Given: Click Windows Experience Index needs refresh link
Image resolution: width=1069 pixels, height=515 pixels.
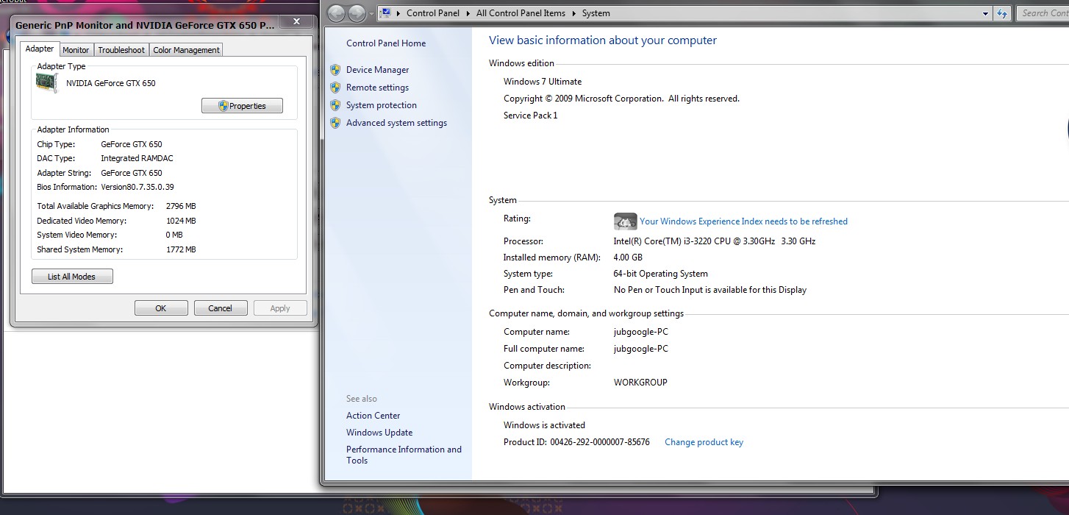Looking at the screenshot, I should point(743,221).
